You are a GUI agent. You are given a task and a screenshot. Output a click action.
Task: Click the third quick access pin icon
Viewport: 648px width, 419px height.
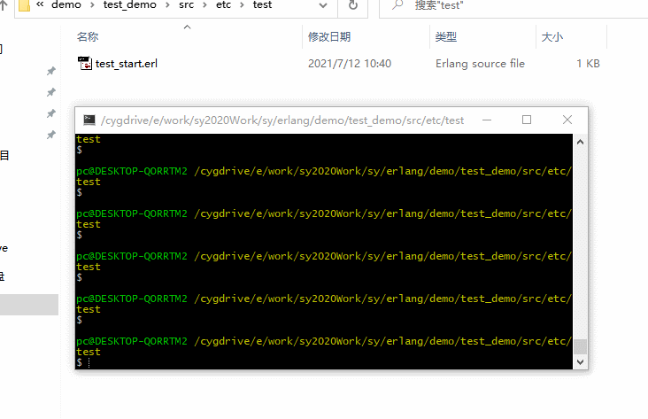(50, 113)
